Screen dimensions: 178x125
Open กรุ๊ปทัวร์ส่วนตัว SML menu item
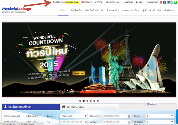pyautogui.click(x=151, y=10)
